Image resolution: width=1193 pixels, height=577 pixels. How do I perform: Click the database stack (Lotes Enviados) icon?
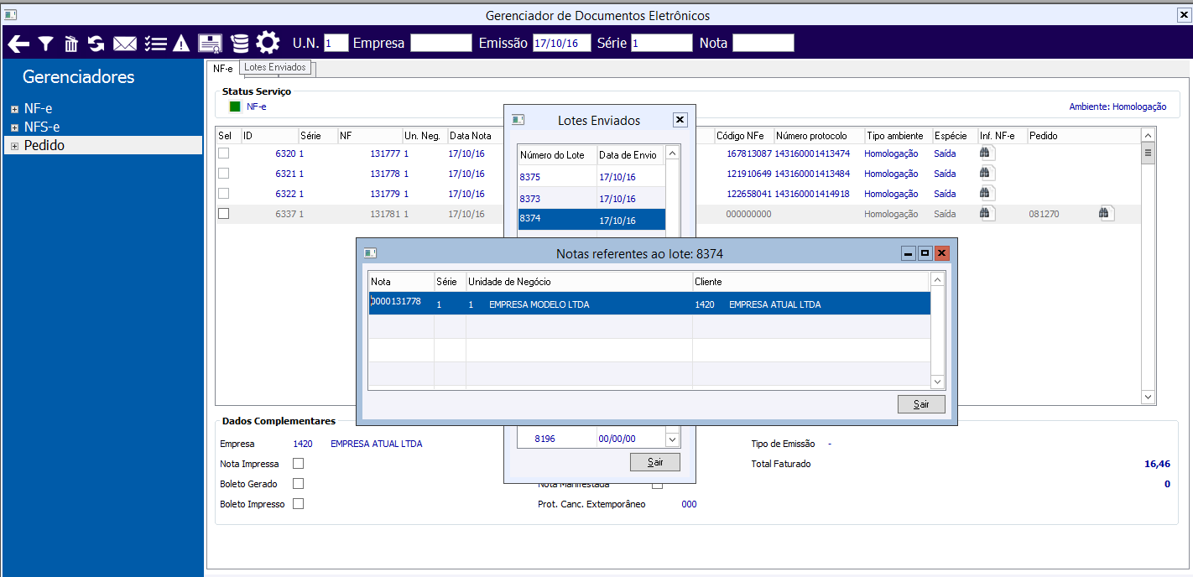coord(240,44)
